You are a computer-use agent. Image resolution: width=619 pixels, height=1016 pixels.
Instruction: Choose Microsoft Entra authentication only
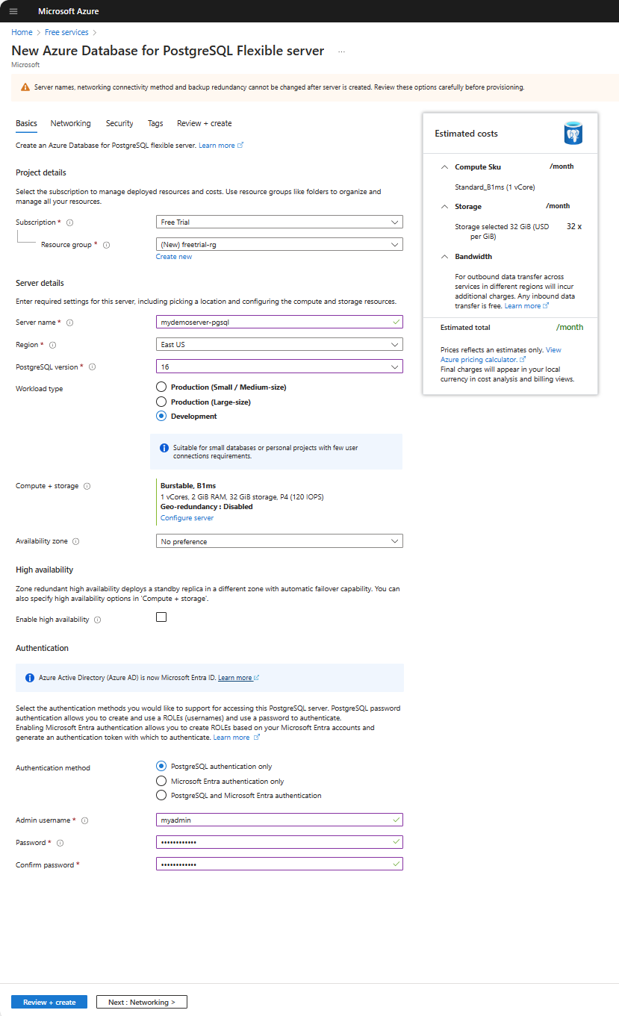(161, 781)
